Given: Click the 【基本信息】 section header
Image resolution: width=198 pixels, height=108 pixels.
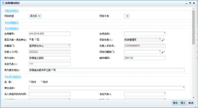Looking at the screenshot, I should pyautogui.click(x=11, y=11).
